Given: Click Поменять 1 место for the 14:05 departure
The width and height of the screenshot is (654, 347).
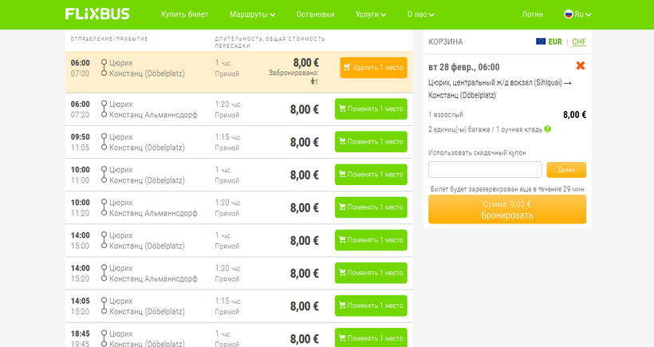Looking at the screenshot, I should 371,306.
